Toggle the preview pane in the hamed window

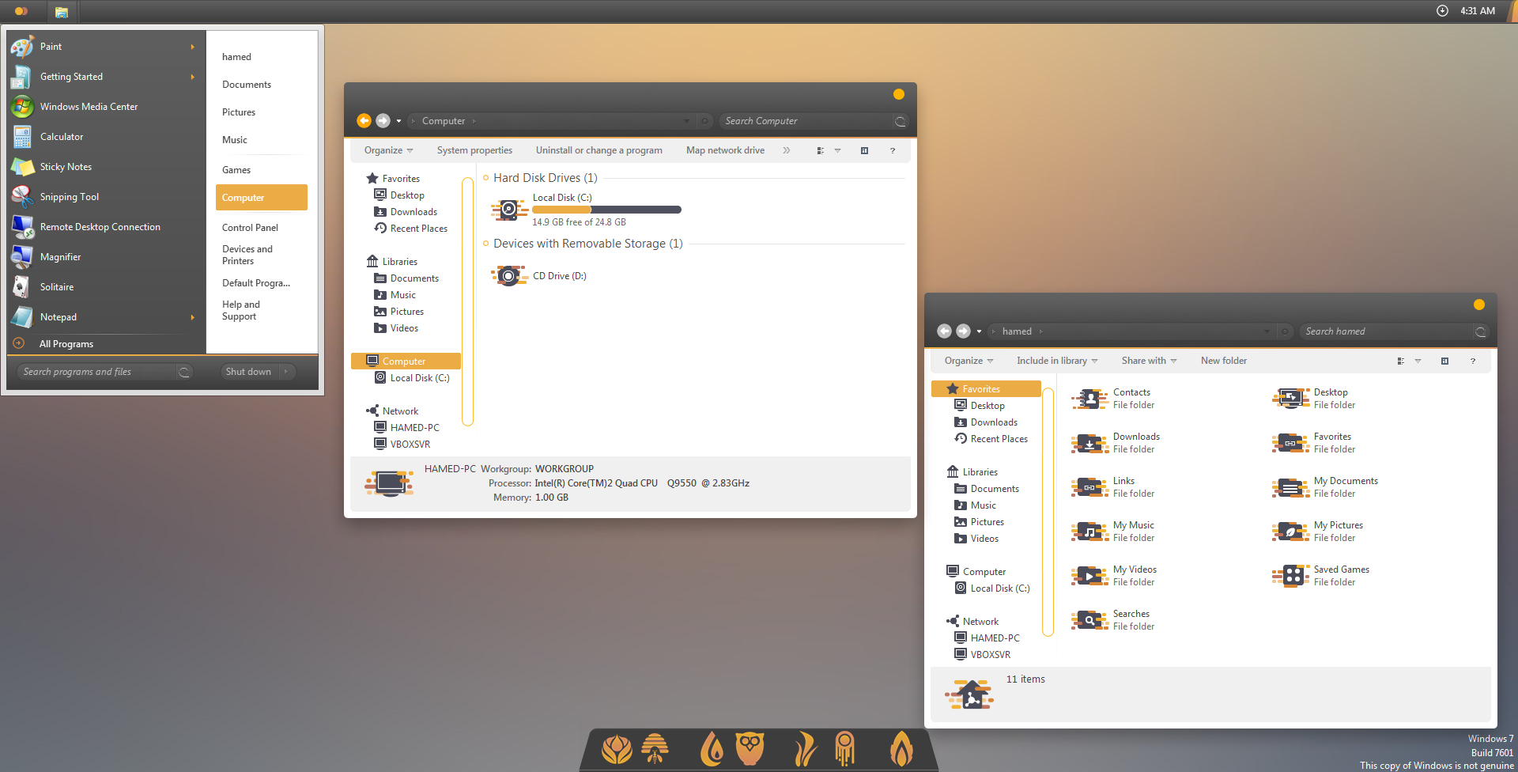1444,361
